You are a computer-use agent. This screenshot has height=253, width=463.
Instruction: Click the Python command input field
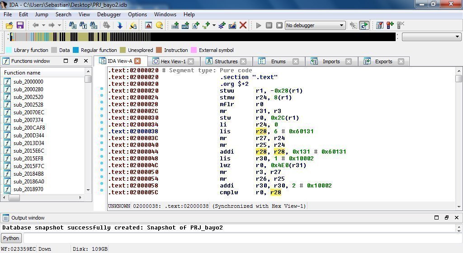pos(242,238)
